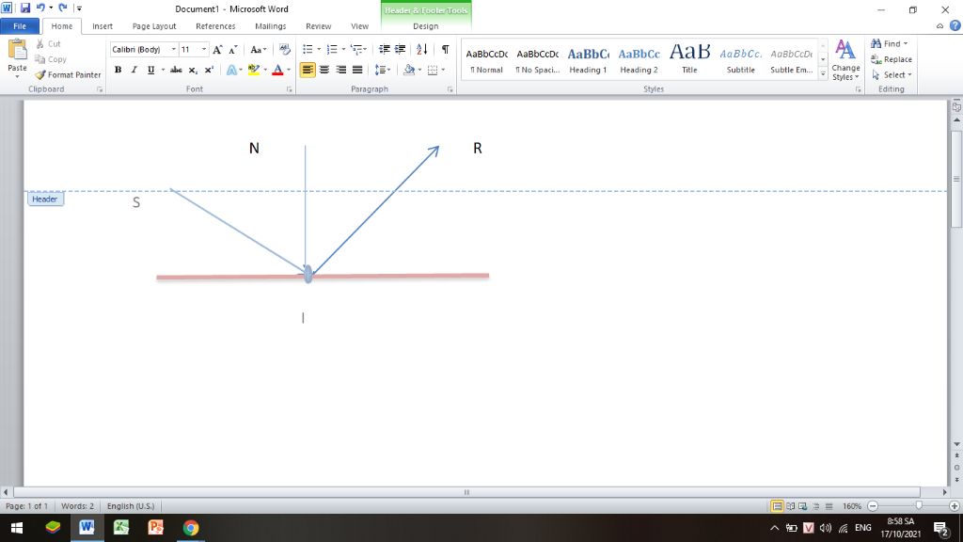Open Google Chrome from the taskbar

190,527
